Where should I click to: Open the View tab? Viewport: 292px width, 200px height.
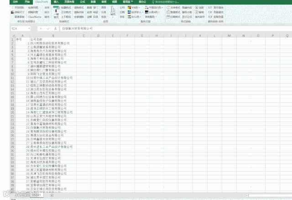pyautogui.click(x=115, y=2)
